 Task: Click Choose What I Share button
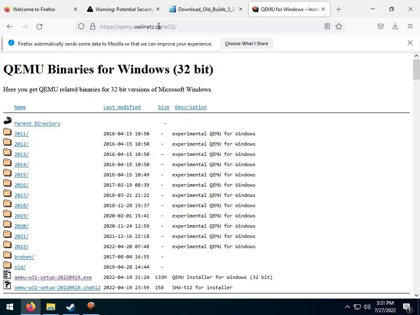click(247, 43)
